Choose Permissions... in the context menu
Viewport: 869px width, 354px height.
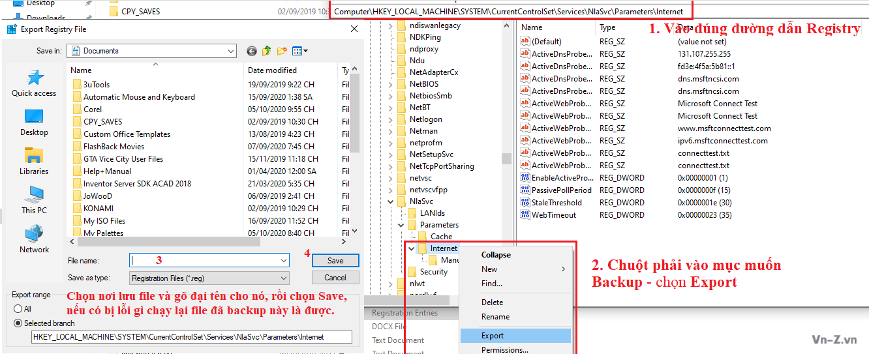coord(515,350)
